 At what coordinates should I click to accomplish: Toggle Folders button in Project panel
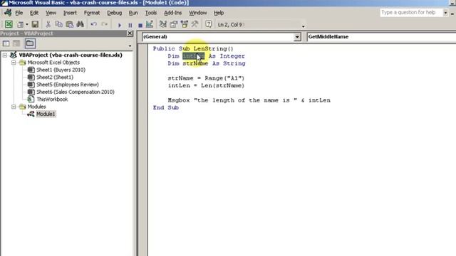click(30, 44)
